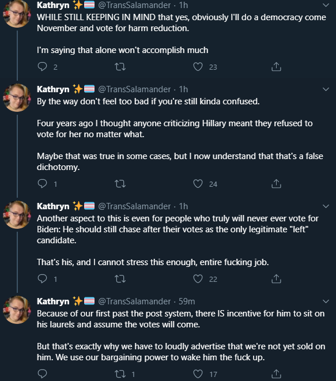This screenshot has height=381, width=336.
Task: Retweet the 'harm reduction' tweet
Action: point(120,67)
